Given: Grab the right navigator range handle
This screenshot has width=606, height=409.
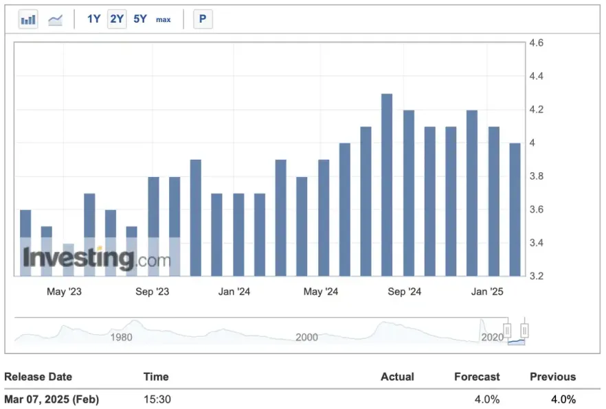Looking at the screenshot, I should click(x=526, y=331).
